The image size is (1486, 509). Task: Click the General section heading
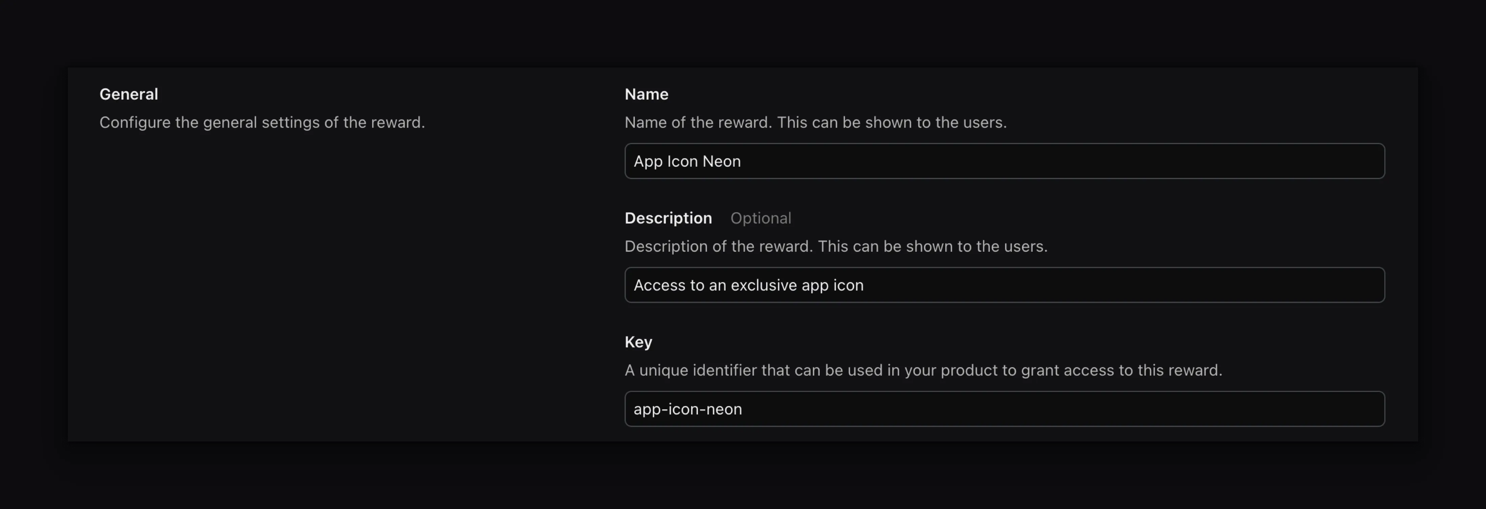click(129, 93)
